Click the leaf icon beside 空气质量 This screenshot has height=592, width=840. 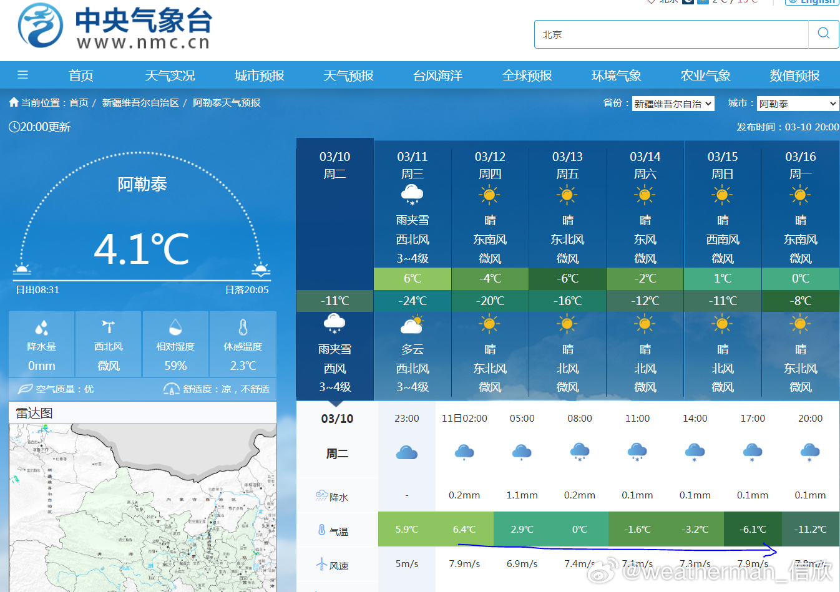[x=25, y=389]
